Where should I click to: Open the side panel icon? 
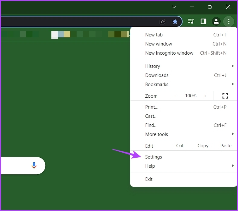coord(203,21)
